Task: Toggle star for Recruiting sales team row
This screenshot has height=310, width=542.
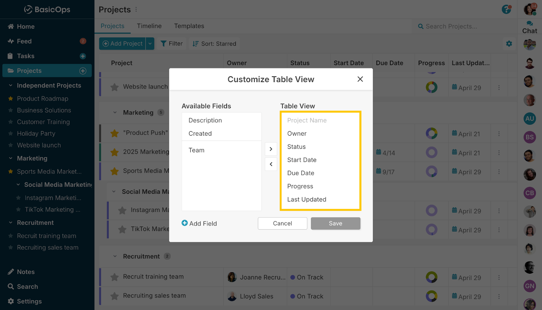Action: [x=114, y=296]
